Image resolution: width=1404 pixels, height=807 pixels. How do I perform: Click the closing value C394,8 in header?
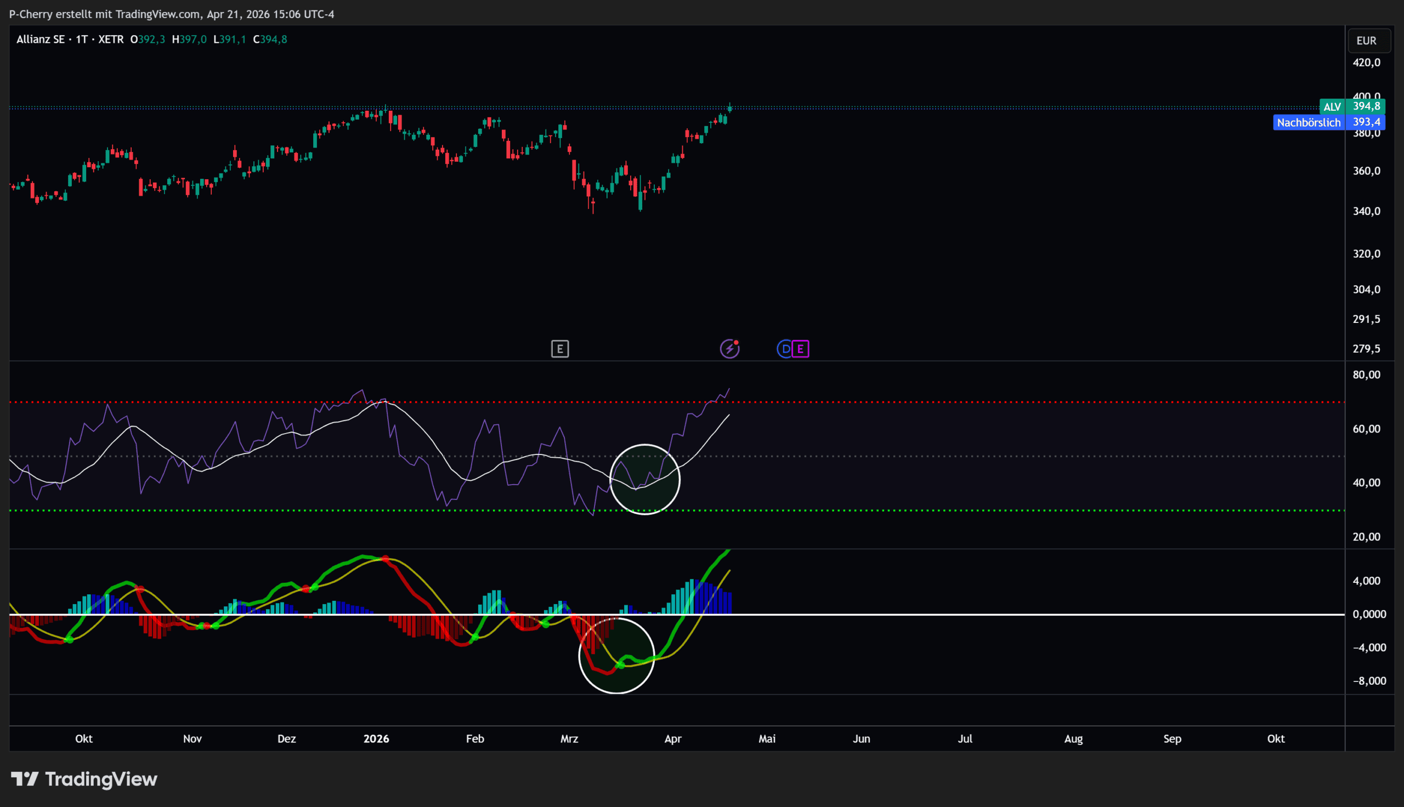point(270,39)
